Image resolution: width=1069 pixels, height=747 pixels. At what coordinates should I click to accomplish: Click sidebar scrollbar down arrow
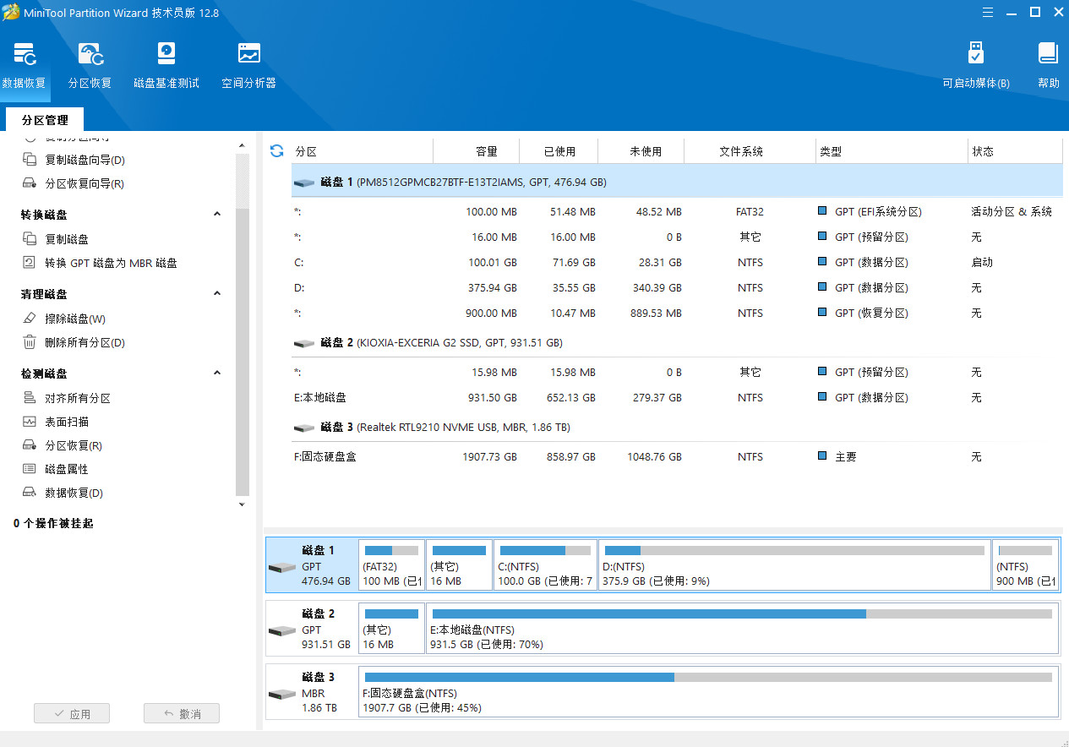tap(242, 504)
